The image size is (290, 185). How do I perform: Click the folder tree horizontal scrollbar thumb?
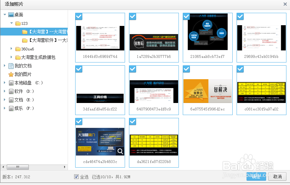click(18, 167)
